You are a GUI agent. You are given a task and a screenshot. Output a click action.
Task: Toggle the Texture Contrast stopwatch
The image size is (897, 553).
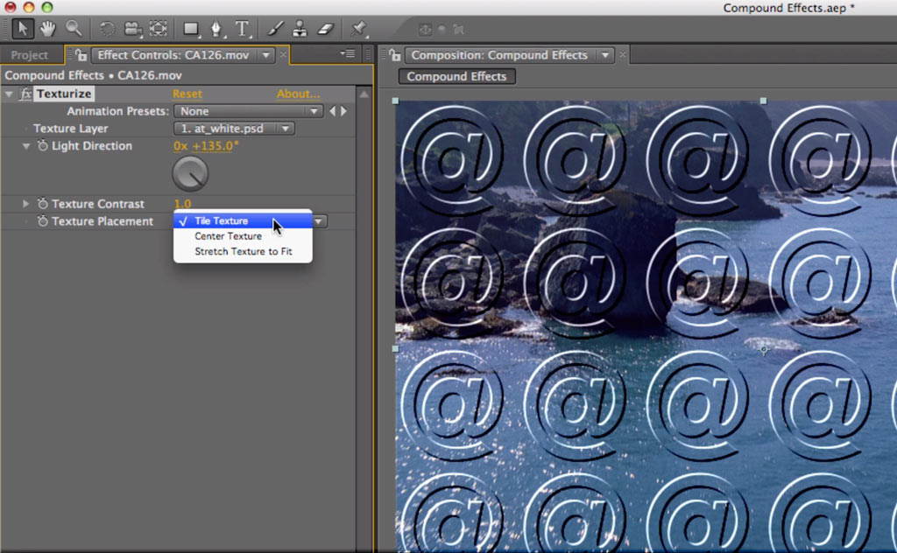tap(42, 203)
